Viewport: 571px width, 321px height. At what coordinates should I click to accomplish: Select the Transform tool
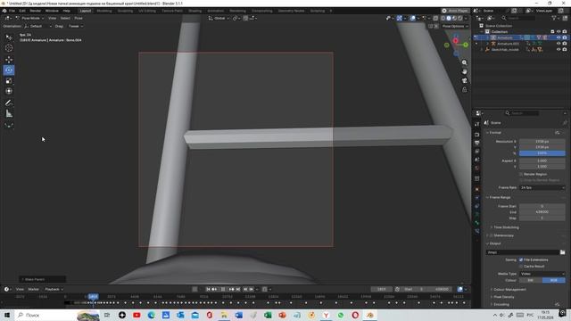coord(9,91)
